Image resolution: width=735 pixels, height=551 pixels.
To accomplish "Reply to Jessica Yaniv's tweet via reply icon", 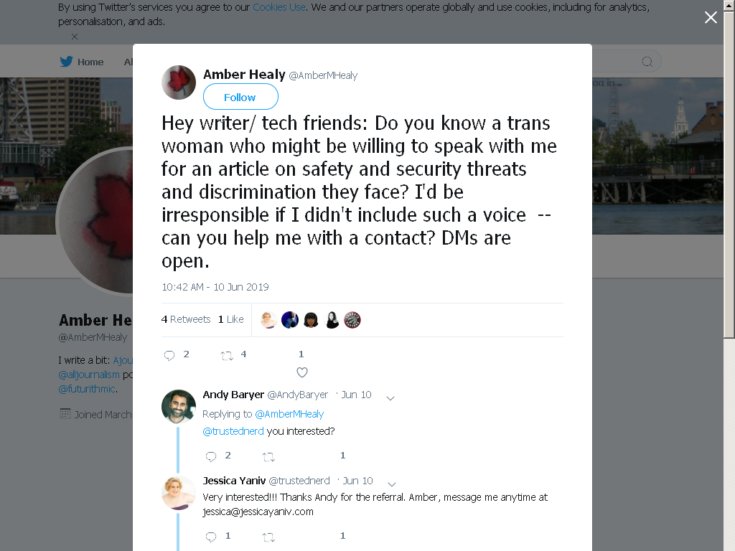I will tap(211, 537).
